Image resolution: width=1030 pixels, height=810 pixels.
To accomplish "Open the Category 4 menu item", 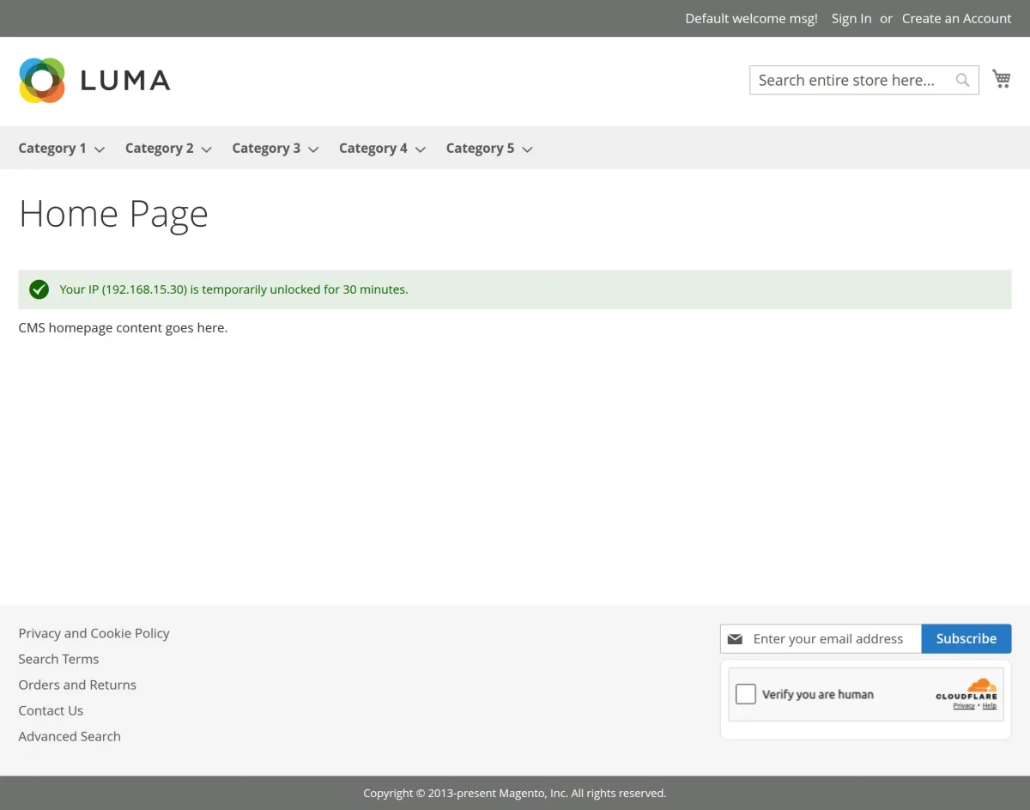I will [x=373, y=148].
